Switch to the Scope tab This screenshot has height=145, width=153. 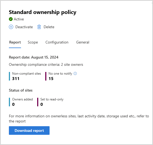[33, 42]
